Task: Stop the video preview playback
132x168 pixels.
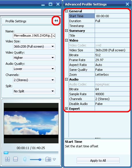Action: pyautogui.click(x=15, y=159)
